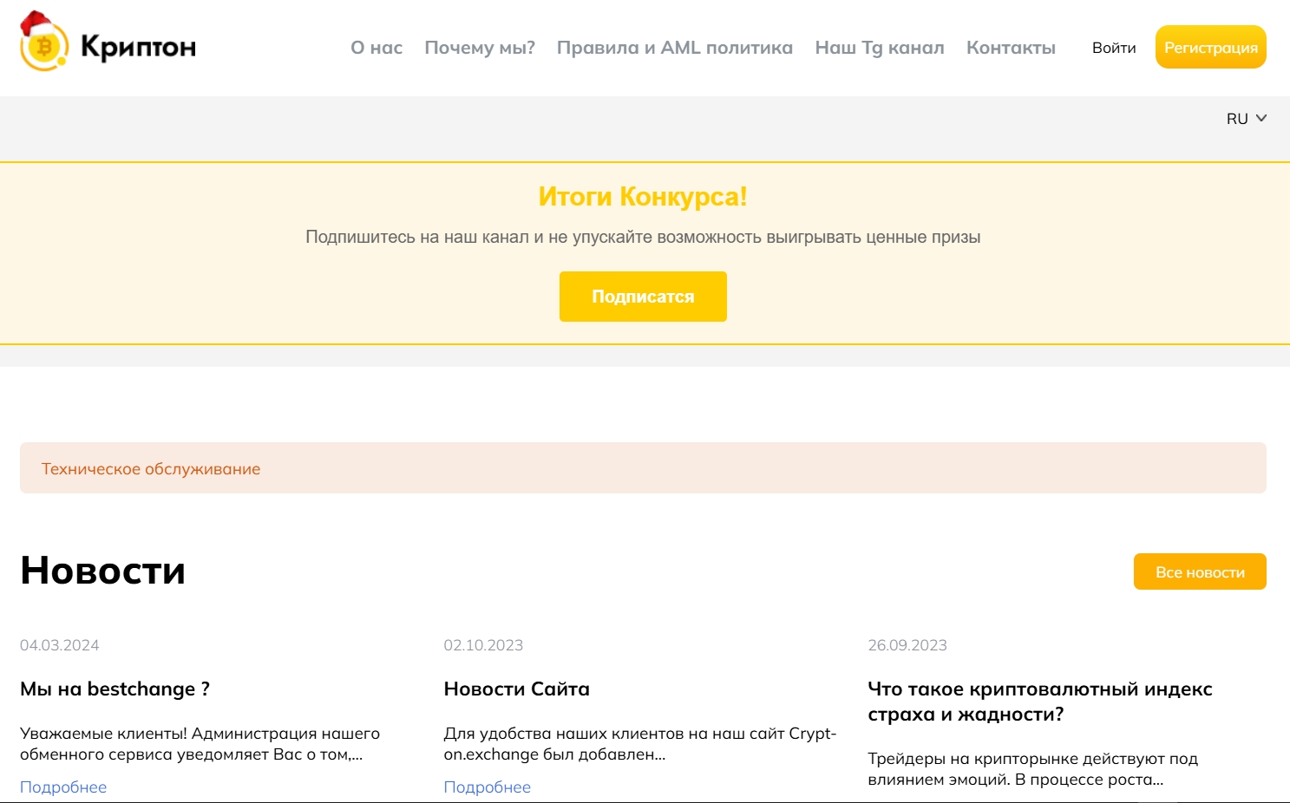Click the Войти login link
This screenshot has width=1290, height=803.
tap(1114, 48)
